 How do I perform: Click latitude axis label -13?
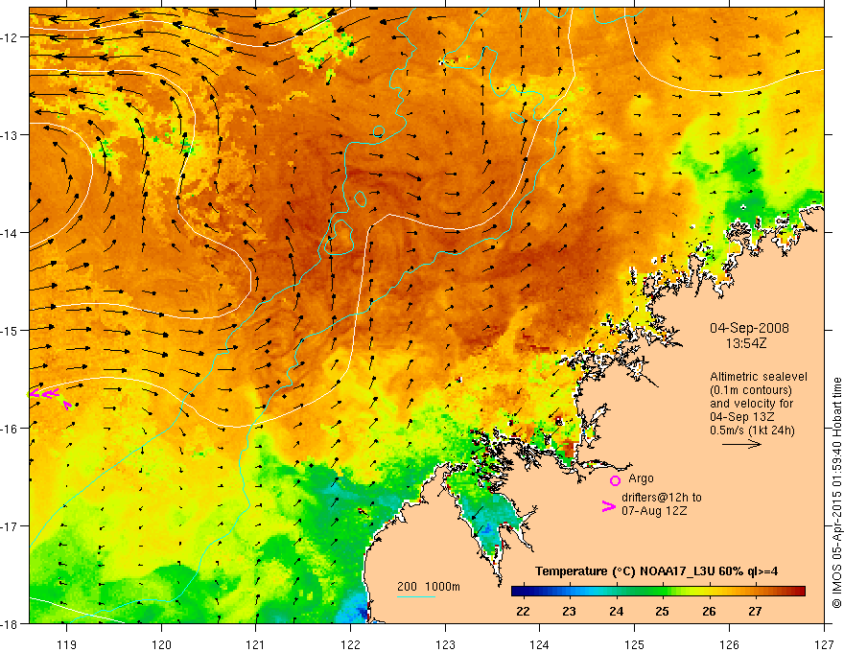(10, 135)
